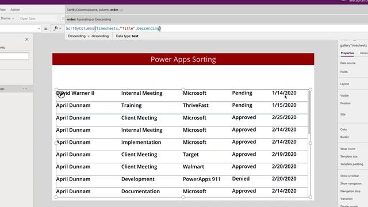Click the gallery vertical scrollbar

coord(309,113)
